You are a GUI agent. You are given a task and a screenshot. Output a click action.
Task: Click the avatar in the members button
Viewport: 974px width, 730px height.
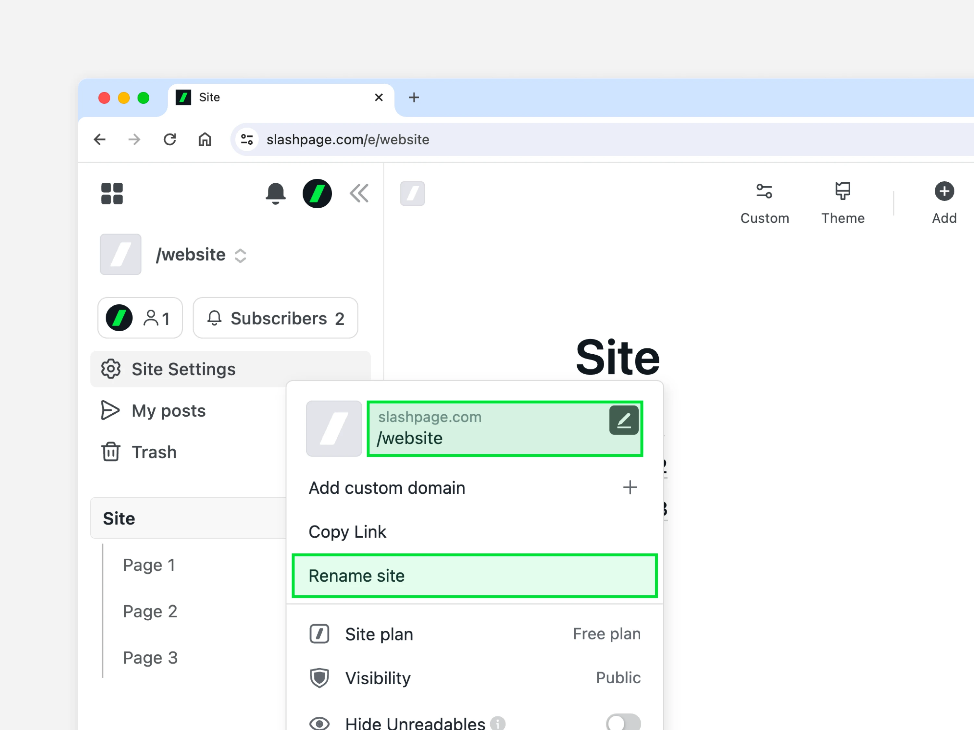119,318
